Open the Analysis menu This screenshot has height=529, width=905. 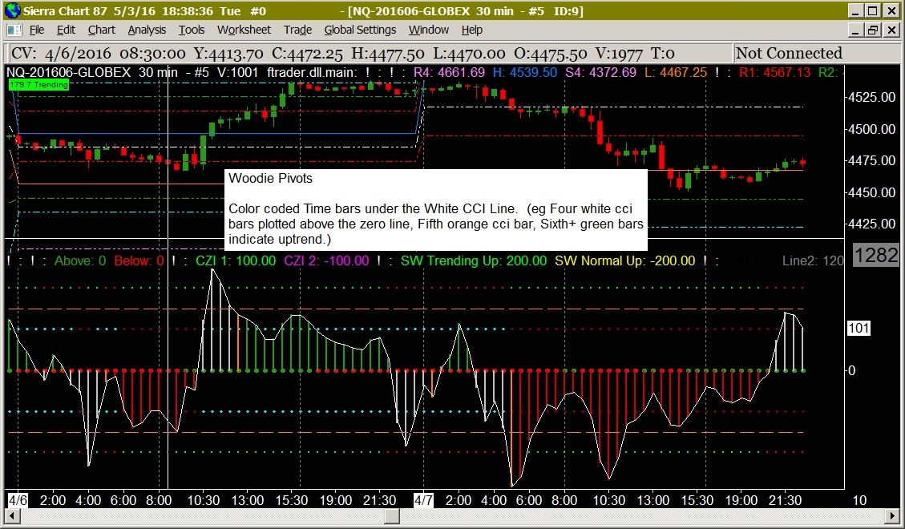coord(147,30)
